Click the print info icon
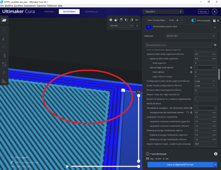This screenshot has width=221, height=170. point(216,154)
